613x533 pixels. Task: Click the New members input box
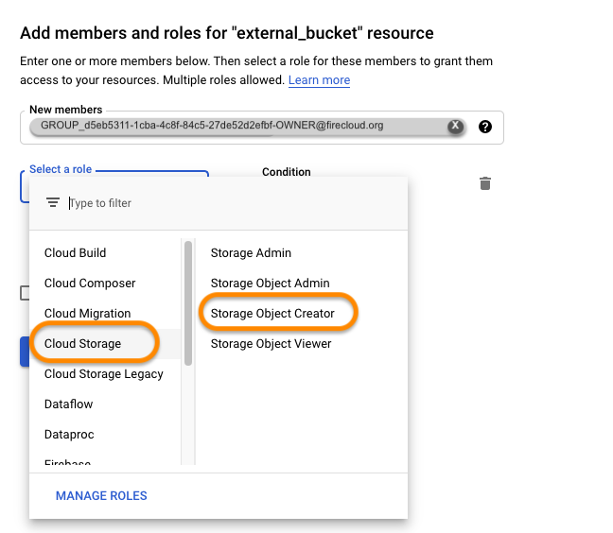tap(262, 128)
